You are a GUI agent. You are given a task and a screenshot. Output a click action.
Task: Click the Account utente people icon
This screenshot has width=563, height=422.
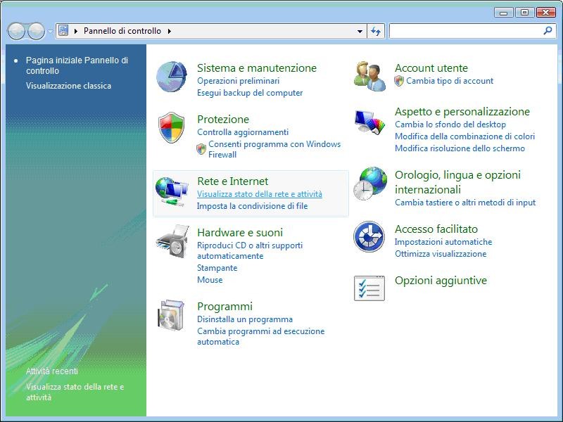(369, 77)
